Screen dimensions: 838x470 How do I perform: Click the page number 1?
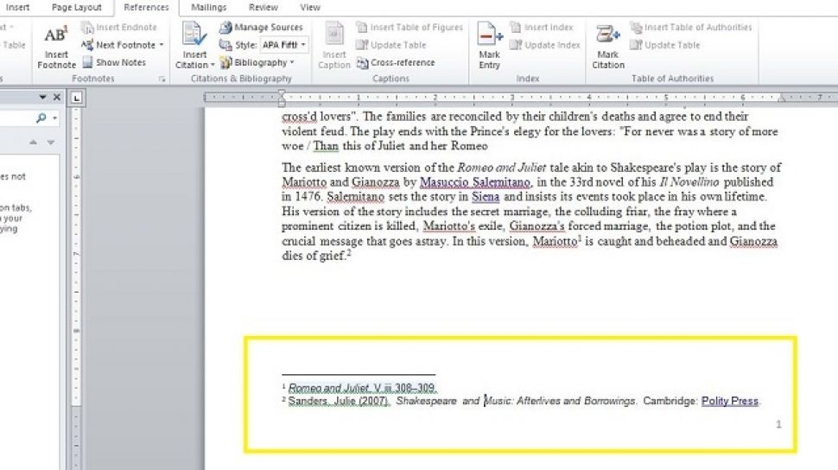(x=778, y=424)
